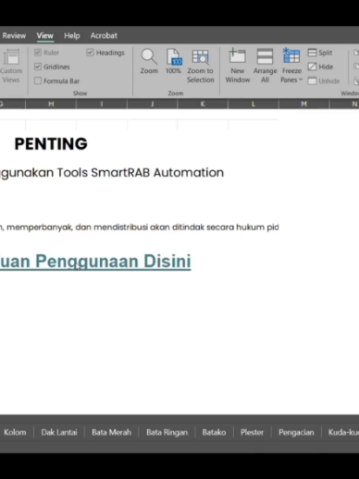Click the Split window button
The width and height of the screenshot is (359, 479).
320,53
